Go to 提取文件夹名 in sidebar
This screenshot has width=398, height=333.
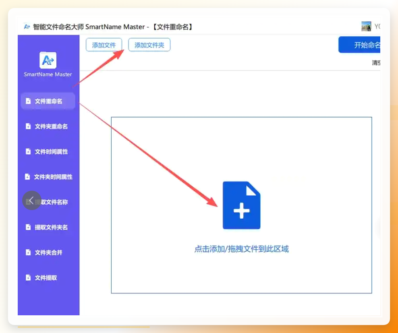[x=48, y=227]
